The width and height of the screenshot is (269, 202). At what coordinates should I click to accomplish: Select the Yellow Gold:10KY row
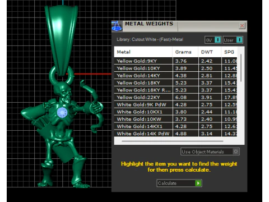(x=175, y=68)
